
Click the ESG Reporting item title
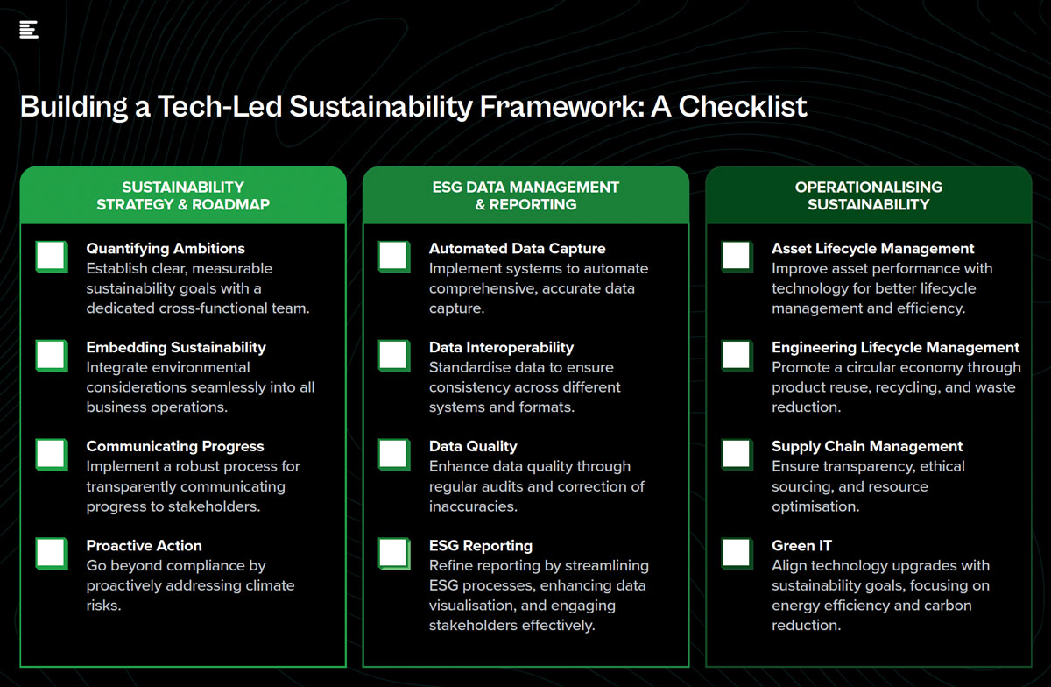481,545
